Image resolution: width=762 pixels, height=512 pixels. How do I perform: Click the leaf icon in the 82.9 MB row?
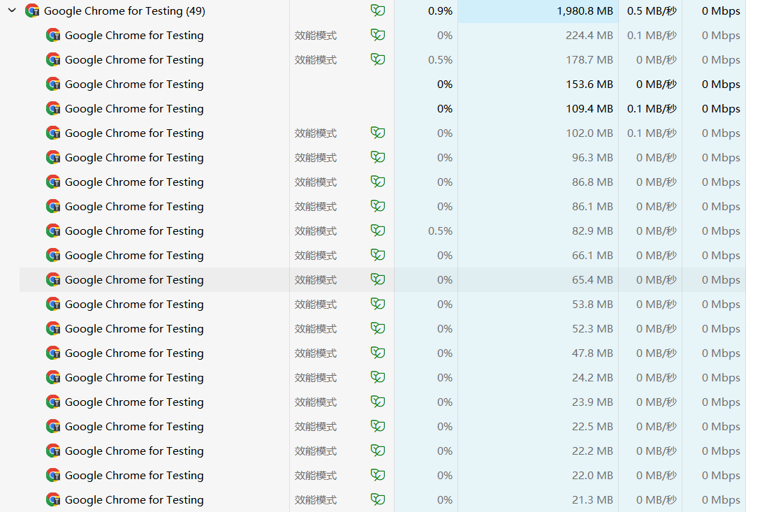(378, 230)
